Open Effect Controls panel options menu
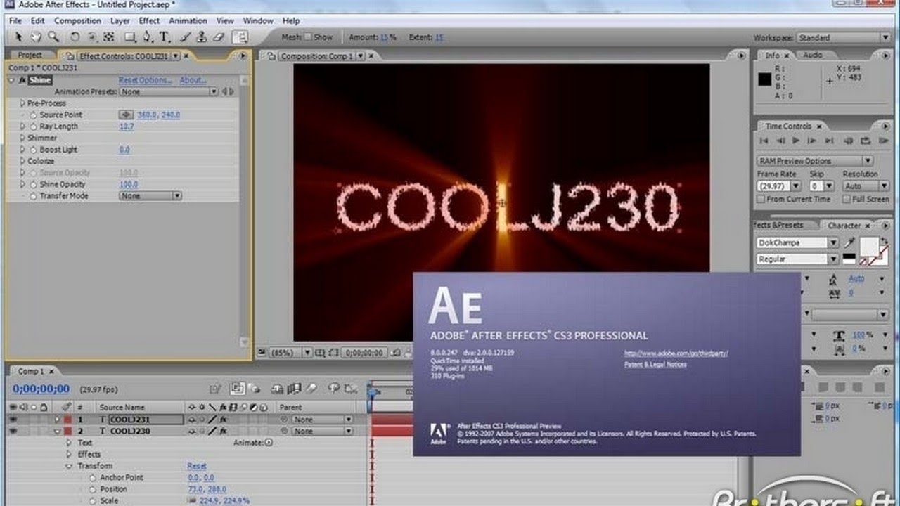 coord(244,56)
